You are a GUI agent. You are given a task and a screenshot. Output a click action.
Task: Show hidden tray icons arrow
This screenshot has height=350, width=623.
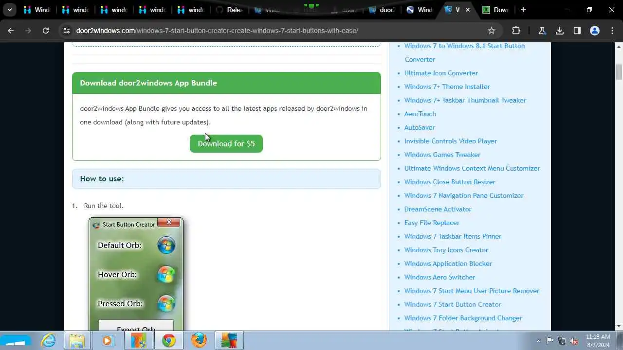[x=538, y=341]
